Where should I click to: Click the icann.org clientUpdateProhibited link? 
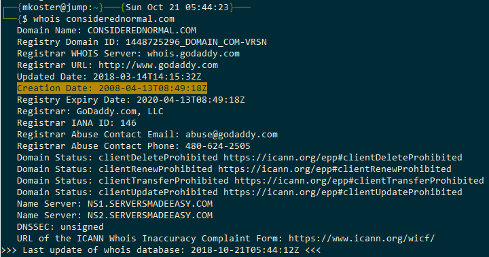[x=343, y=192]
